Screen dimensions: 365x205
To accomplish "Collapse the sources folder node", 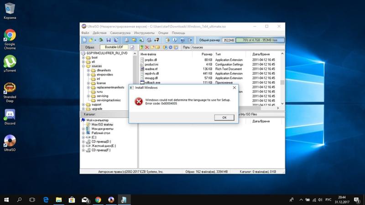I will click(83, 66).
